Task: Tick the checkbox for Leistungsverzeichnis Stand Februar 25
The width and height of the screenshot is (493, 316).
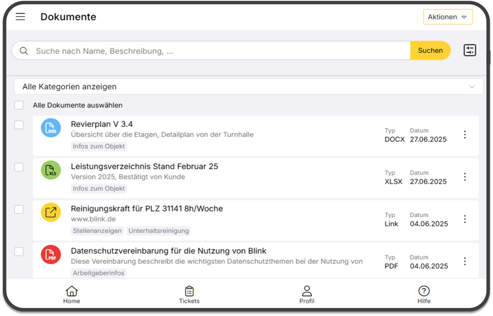Action: tap(19, 167)
